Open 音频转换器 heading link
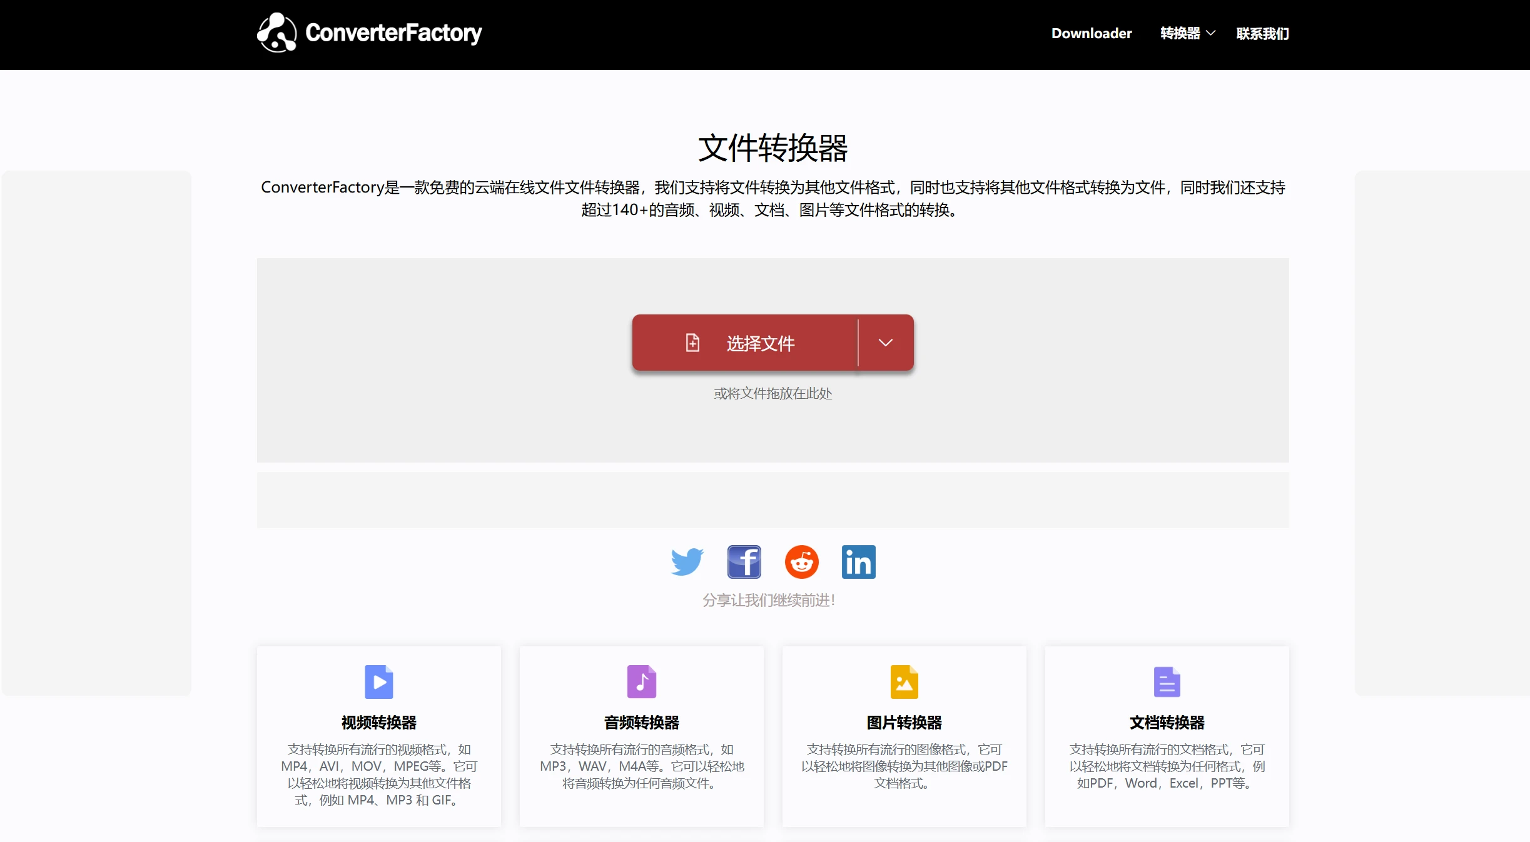Screen dimensions: 1530x842 tap(642, 723)
